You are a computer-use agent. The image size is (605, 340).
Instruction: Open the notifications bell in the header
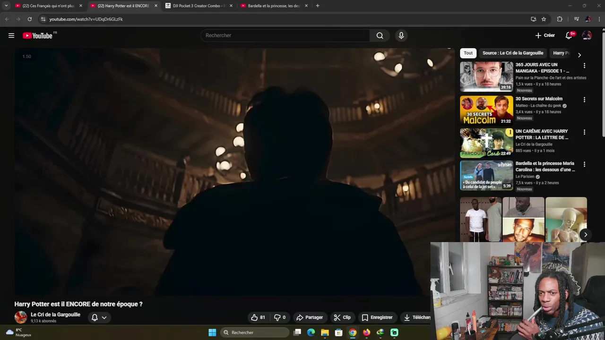pyautogui.click(x=569, y=35)
